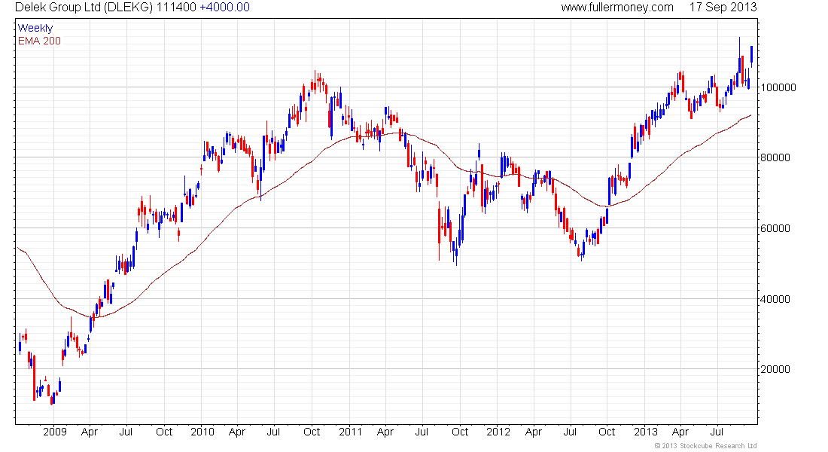Click the '40000' price axis label
The image size is (828, 452).
775,299
